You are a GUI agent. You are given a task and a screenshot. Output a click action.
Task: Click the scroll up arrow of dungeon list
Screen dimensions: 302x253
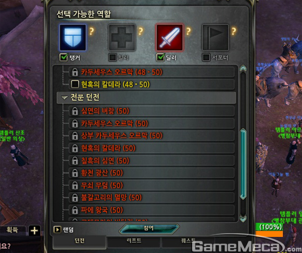243,69
